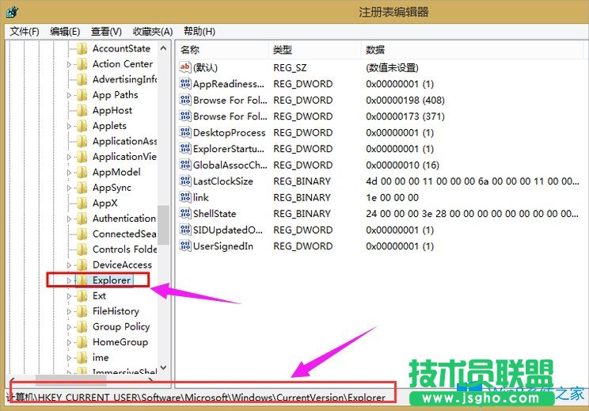Click the UserSignedIn value icon
The height and width of the screenshot is (411, 589).
(185, 246)
